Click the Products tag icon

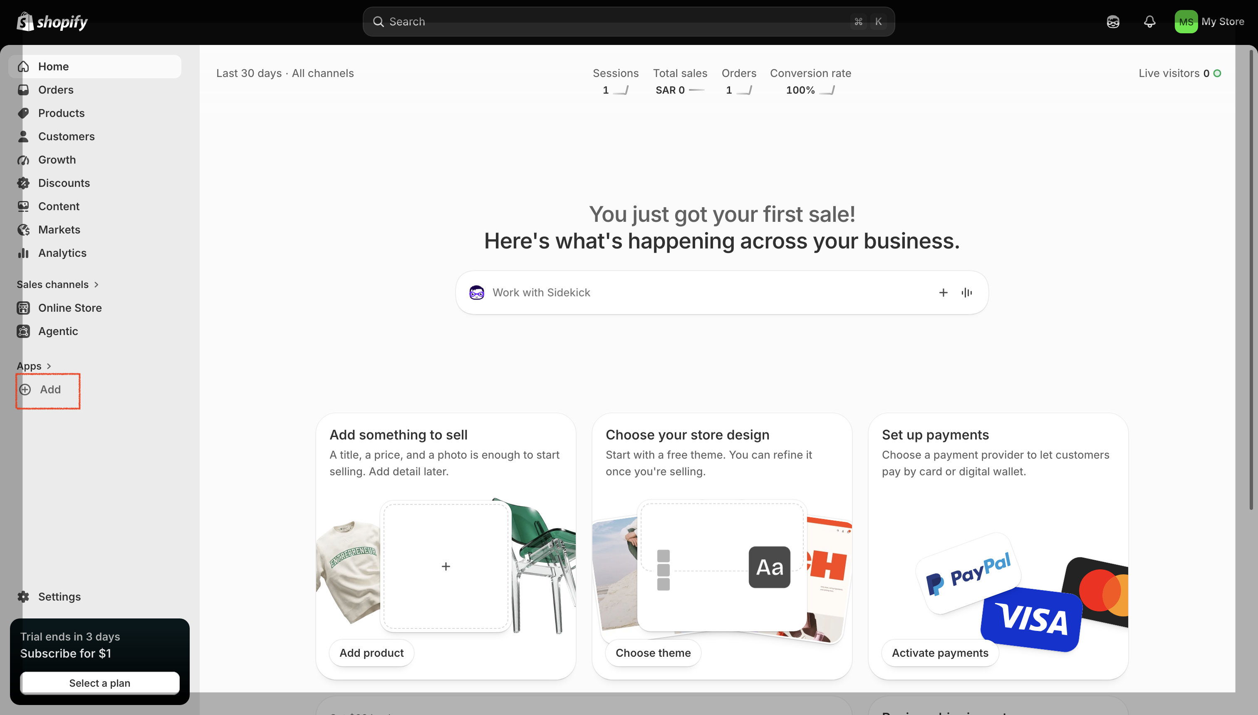(23, 113)
